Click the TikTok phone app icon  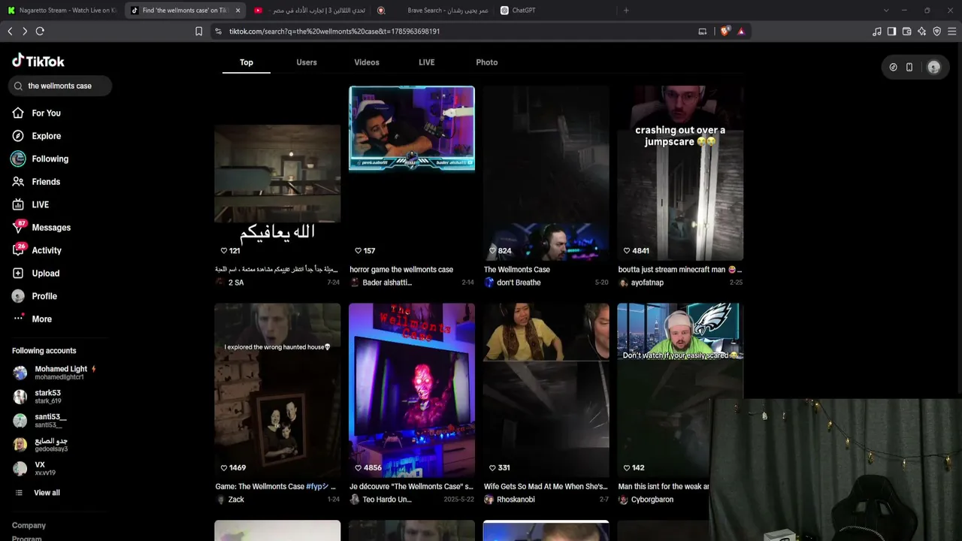pos(909,67)
